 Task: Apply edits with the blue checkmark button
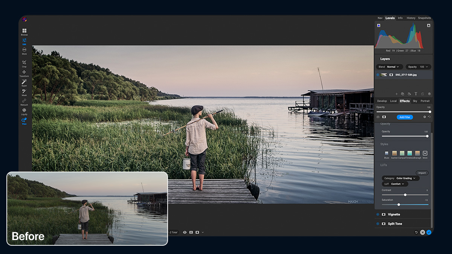point(429,232)
